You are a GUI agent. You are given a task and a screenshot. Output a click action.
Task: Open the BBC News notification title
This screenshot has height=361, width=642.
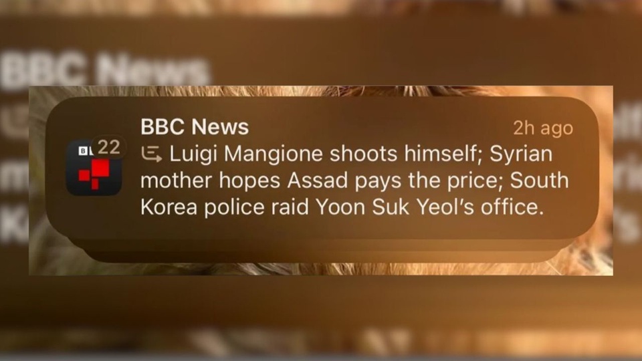pyautogui.click(x=195, y=126)
